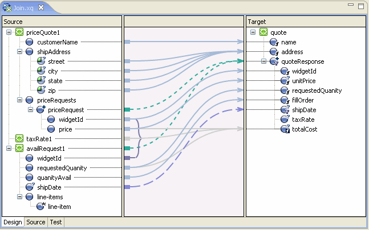Open the Test tab
This screenshot has width=369, height=230.
[x=56, y=222]
